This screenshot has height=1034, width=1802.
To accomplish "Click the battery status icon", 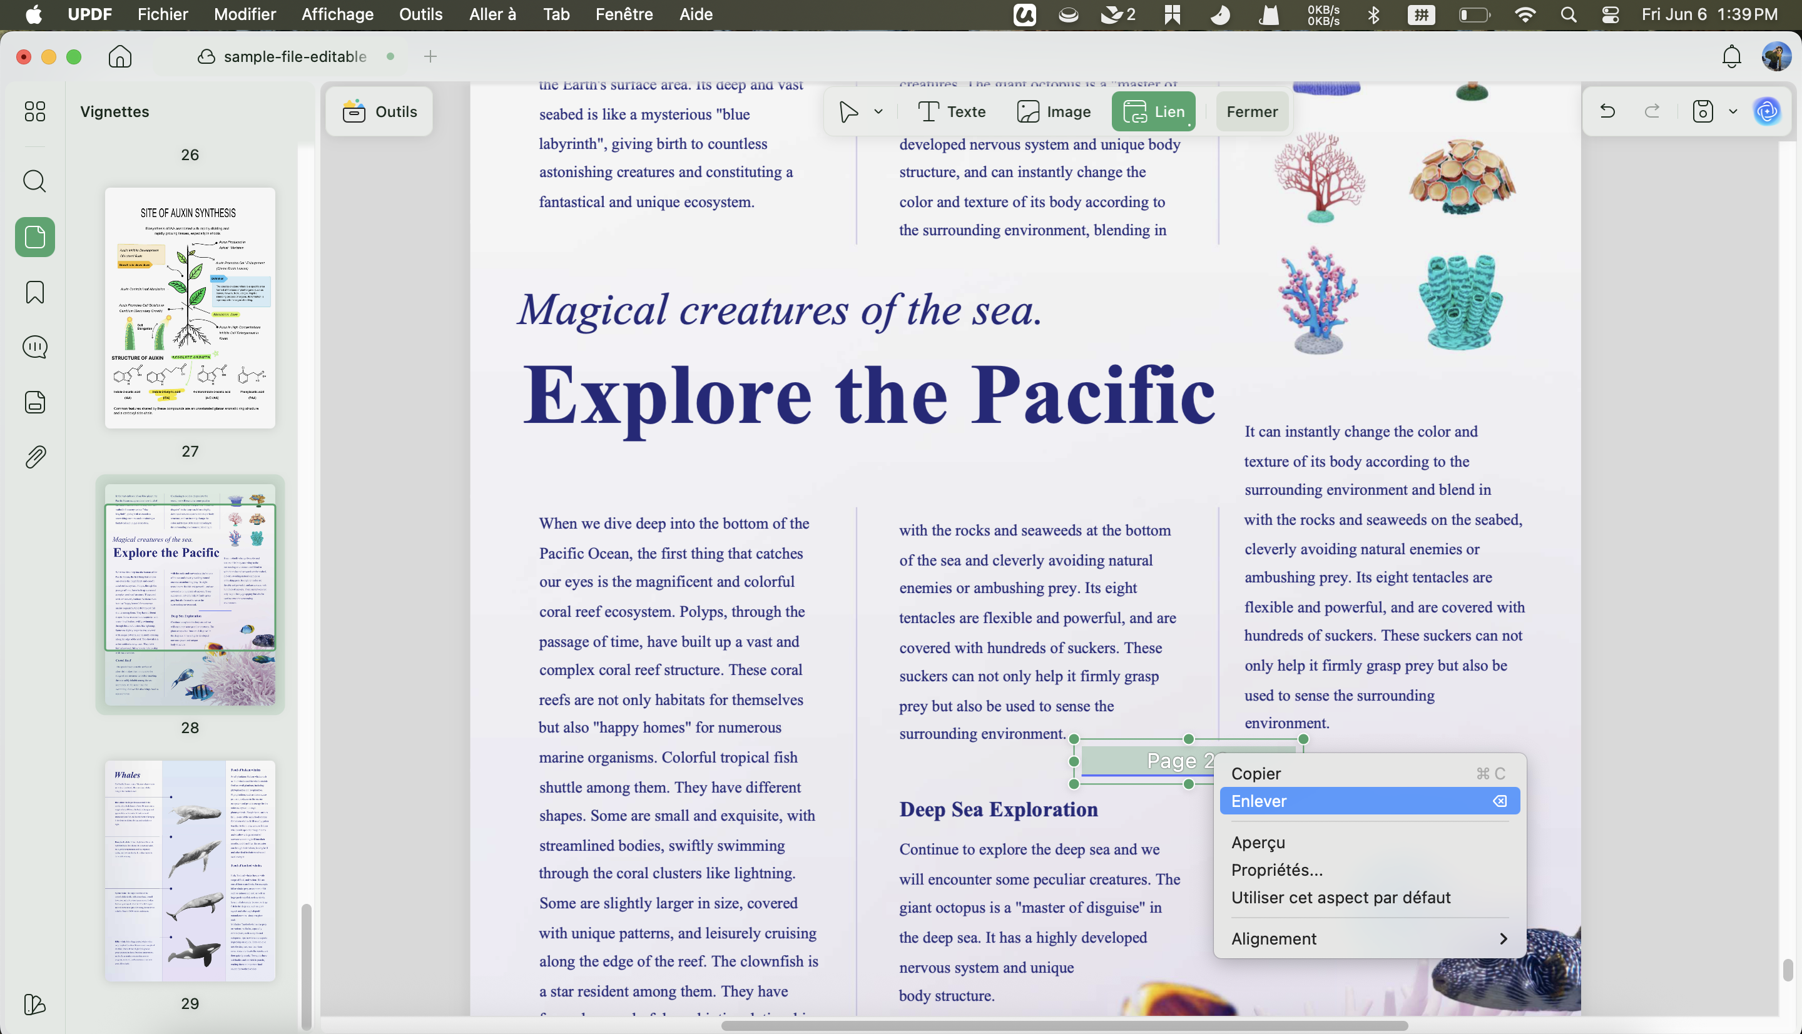I will tap(1475, 14).
